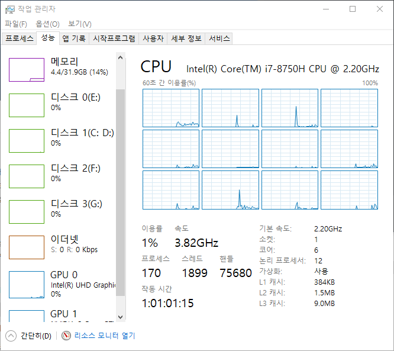Collapse view with 간단히 chevron button
Viewport: 394px width, 351px height.
pos(11,336)
